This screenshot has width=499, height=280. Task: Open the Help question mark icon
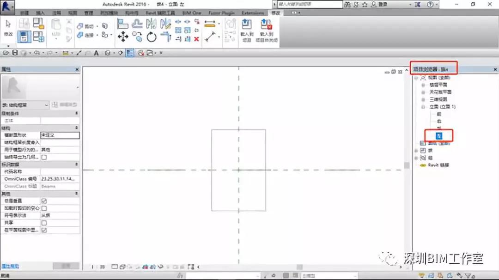(x=430, y=5)
